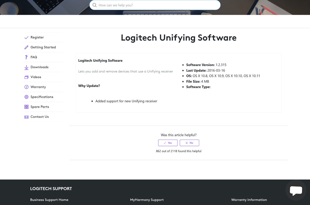The image size is (310, 205).
Task: Click the 'Was this article helpful?' text
Action: tap(179, 135)
